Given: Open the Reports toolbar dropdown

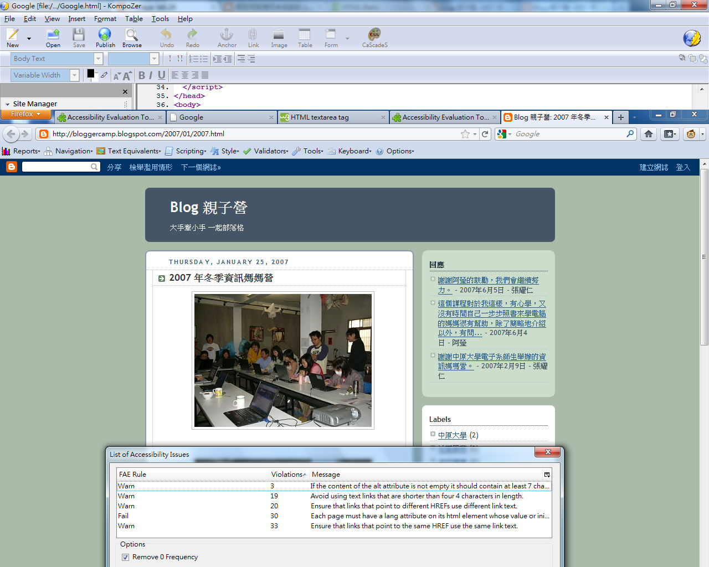Looking at the screenshot, I should click(21, 151).
